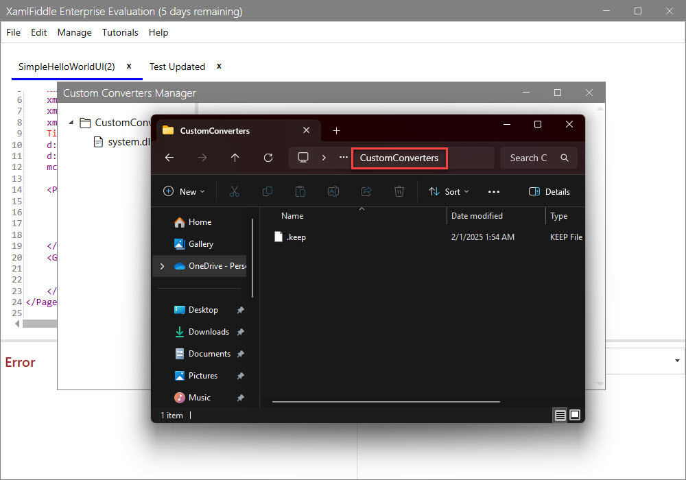Click the This PC monitor icon in address bar
The height and width of the screenshot is (480, 686).
click(303, 158)
